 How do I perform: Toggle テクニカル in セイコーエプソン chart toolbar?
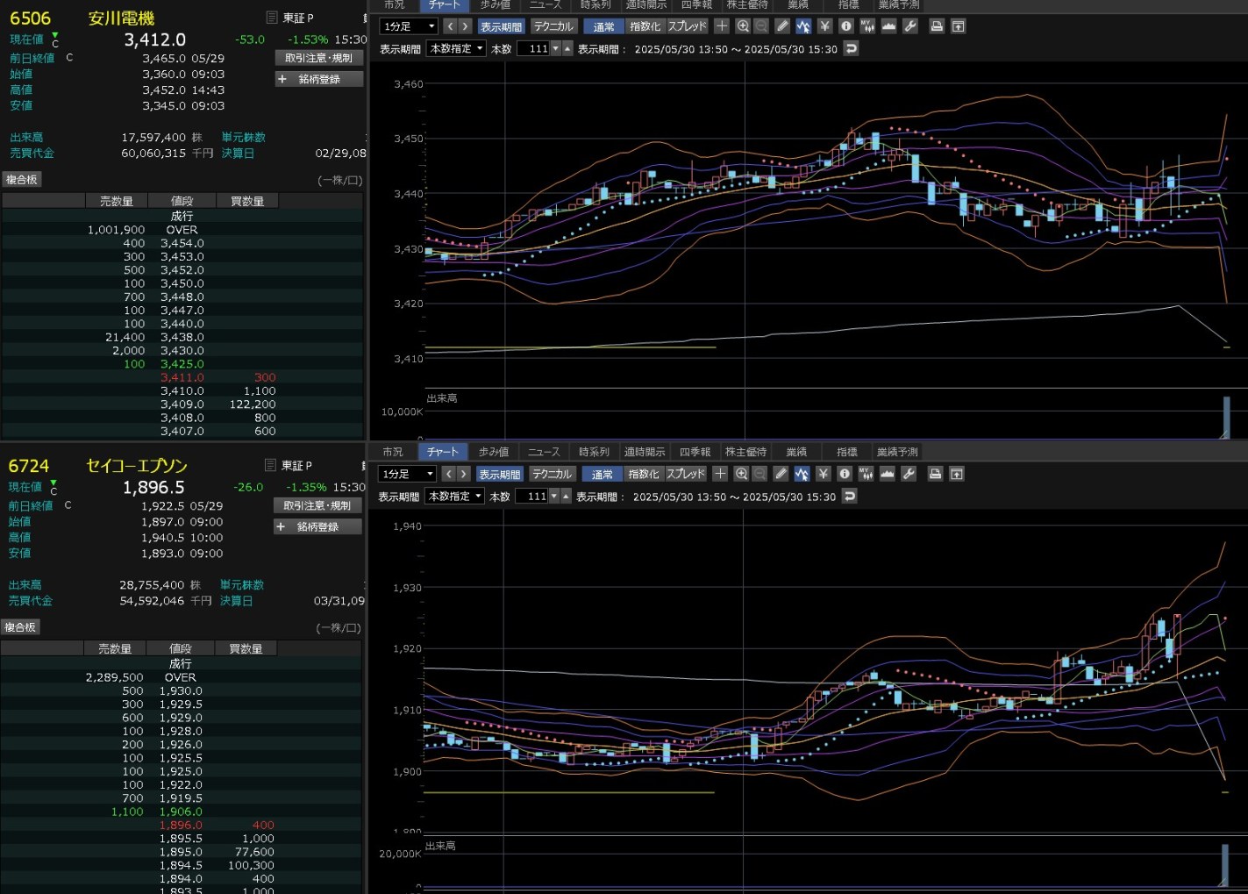tap(552, 474)
